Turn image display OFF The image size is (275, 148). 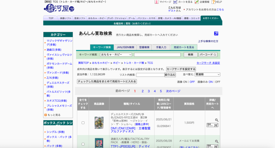coord(192,82)
